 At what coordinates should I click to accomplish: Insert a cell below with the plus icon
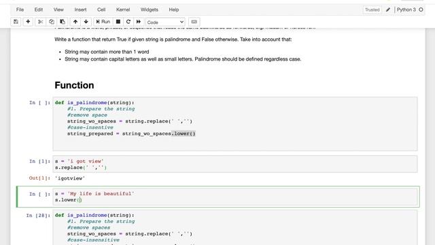click(28, 22)
